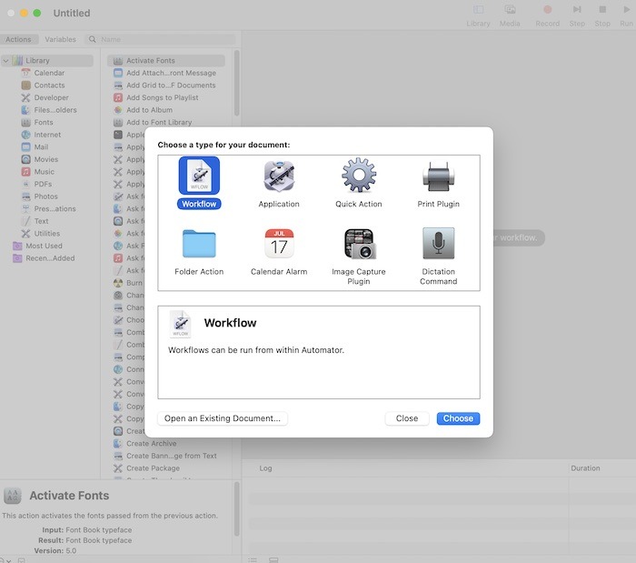Select the Image Capture Plugin icon
This screenshot has width=636, height=563.
[360, 244]
